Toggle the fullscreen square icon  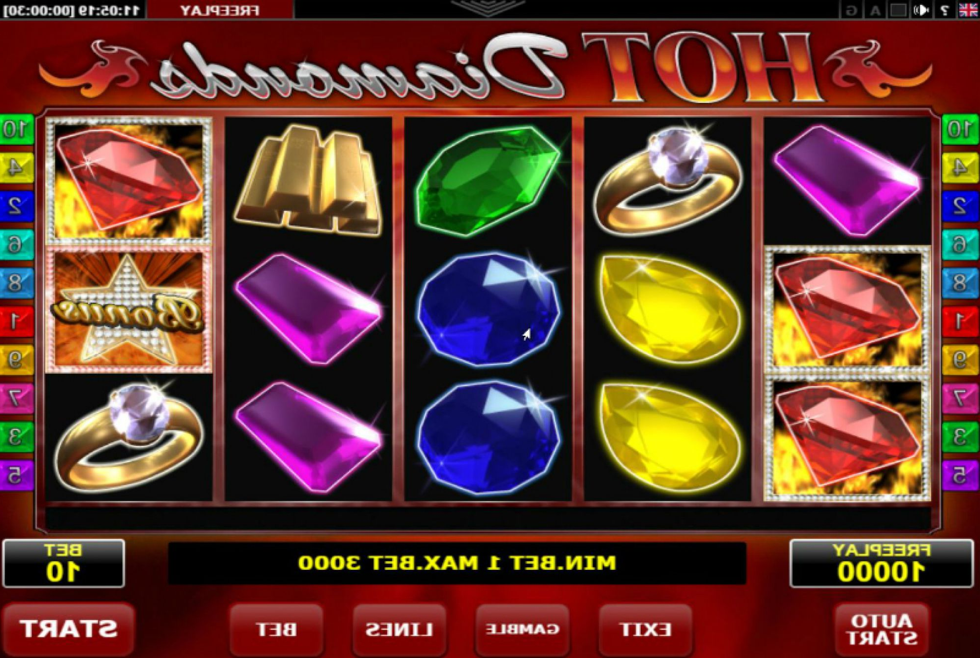[898, 10]
